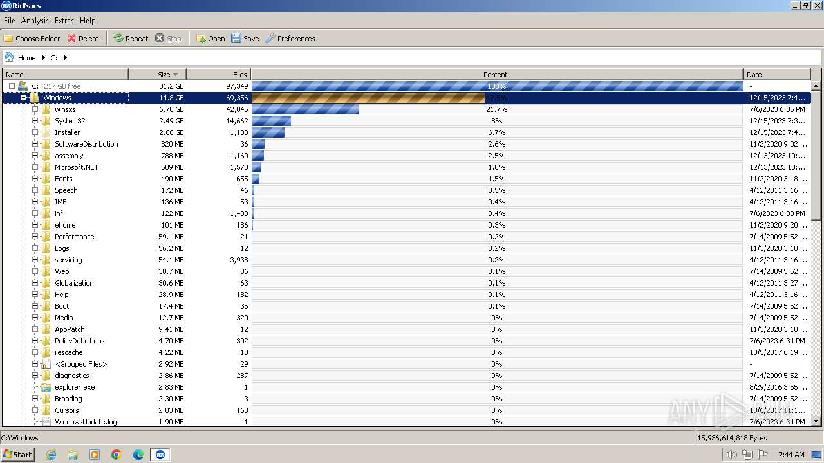The image size is (824, 463).
Task: Click the taskbar clock showing 7:44 AM
Action: (x=791, y=455)
